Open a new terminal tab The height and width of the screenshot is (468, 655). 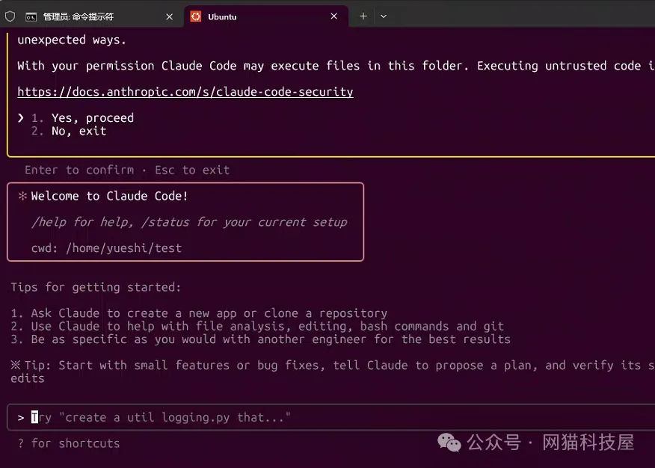click(363, 16)
